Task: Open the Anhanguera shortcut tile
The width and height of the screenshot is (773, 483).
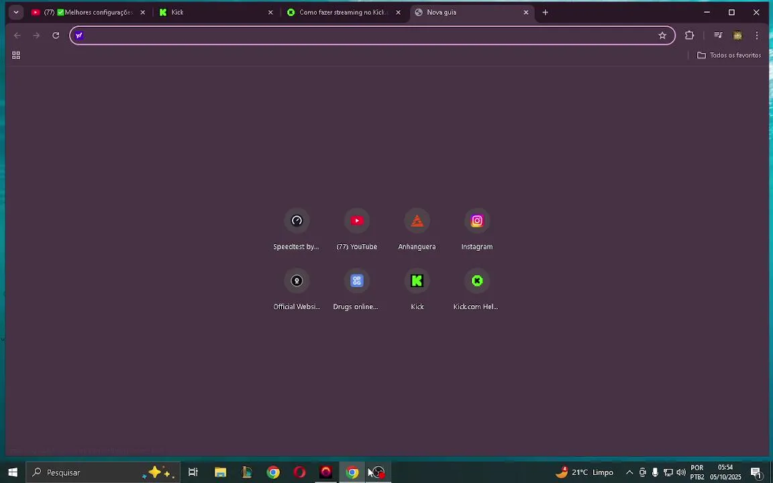Action: point(417,229)
